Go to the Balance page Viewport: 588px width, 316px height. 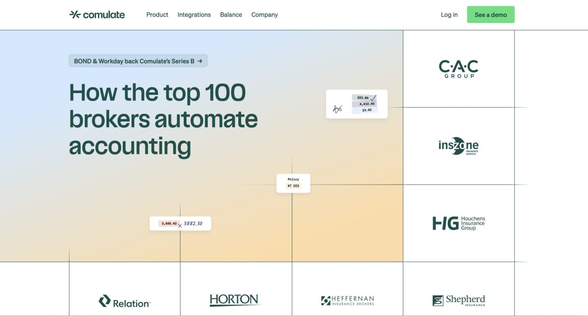(x=231, y=15)
